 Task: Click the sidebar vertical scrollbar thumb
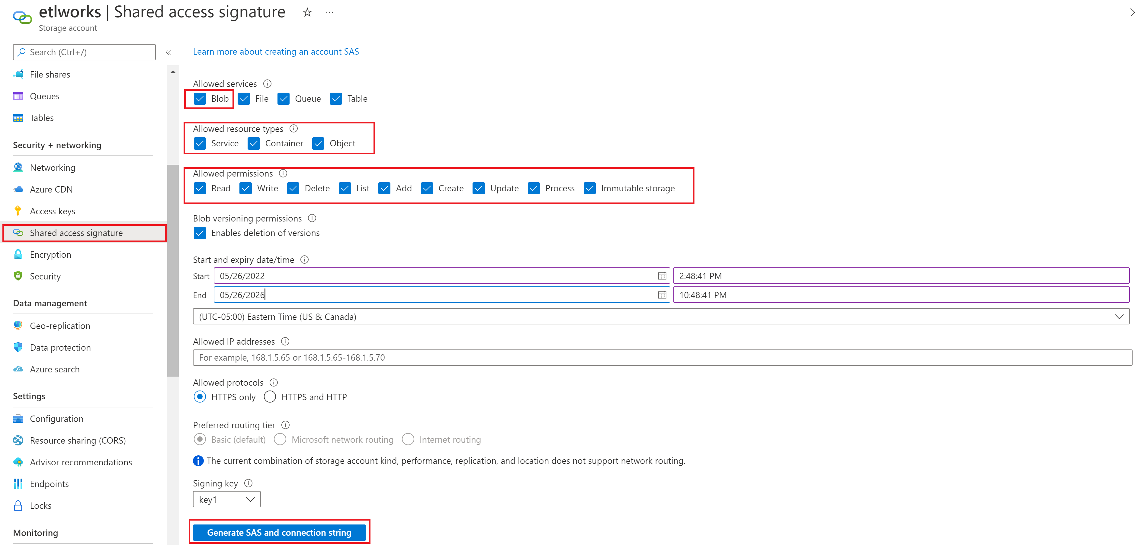(x=173, y=270)
